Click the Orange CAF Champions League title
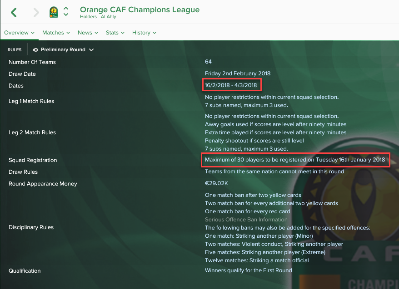 click(140, 10)
